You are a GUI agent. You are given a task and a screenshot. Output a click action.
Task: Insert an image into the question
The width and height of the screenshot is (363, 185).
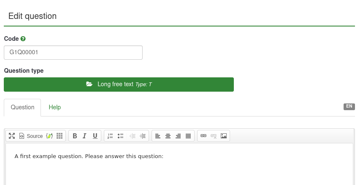224,136
